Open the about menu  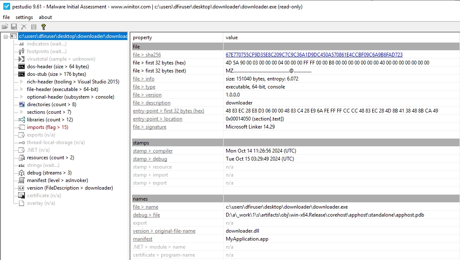[45, 17]
